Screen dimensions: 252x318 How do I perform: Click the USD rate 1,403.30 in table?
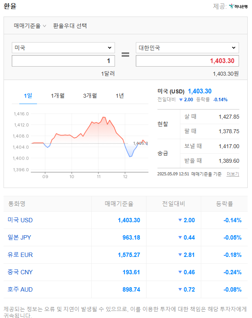129,220
